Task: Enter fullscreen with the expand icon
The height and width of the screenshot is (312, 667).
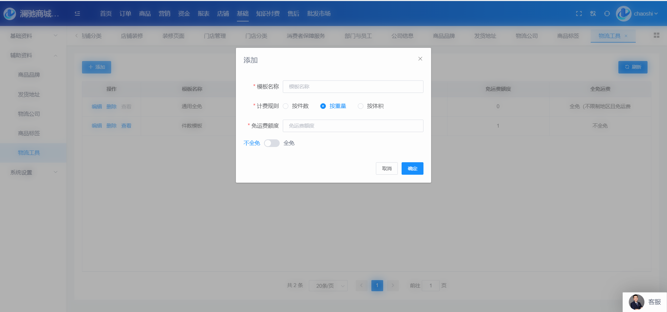Action: pyautogui.click(x=579, y=14)
